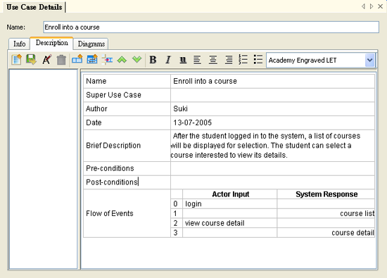Click the rename description icon
The image size is (387, 278).
point(46,60)
